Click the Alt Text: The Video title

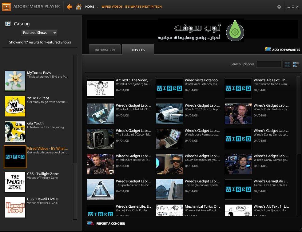click(134, 80)
